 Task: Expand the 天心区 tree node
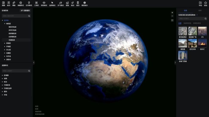[x=4, y=50]
